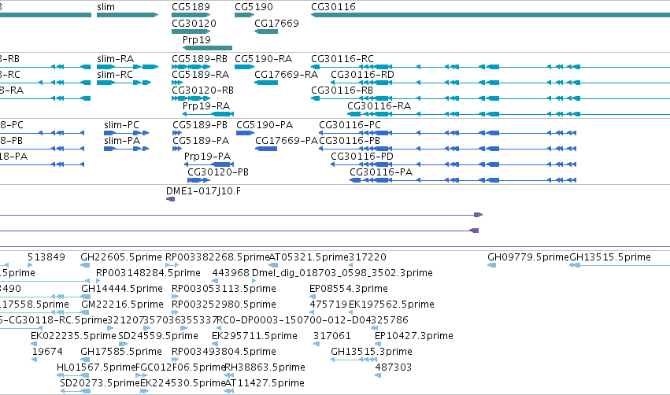Select the CG5190-PA protein label
Screen dimensions: 670x395
[265, 124]
